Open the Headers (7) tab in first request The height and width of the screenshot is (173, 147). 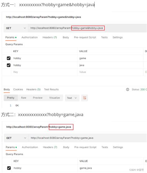point(50,37)
